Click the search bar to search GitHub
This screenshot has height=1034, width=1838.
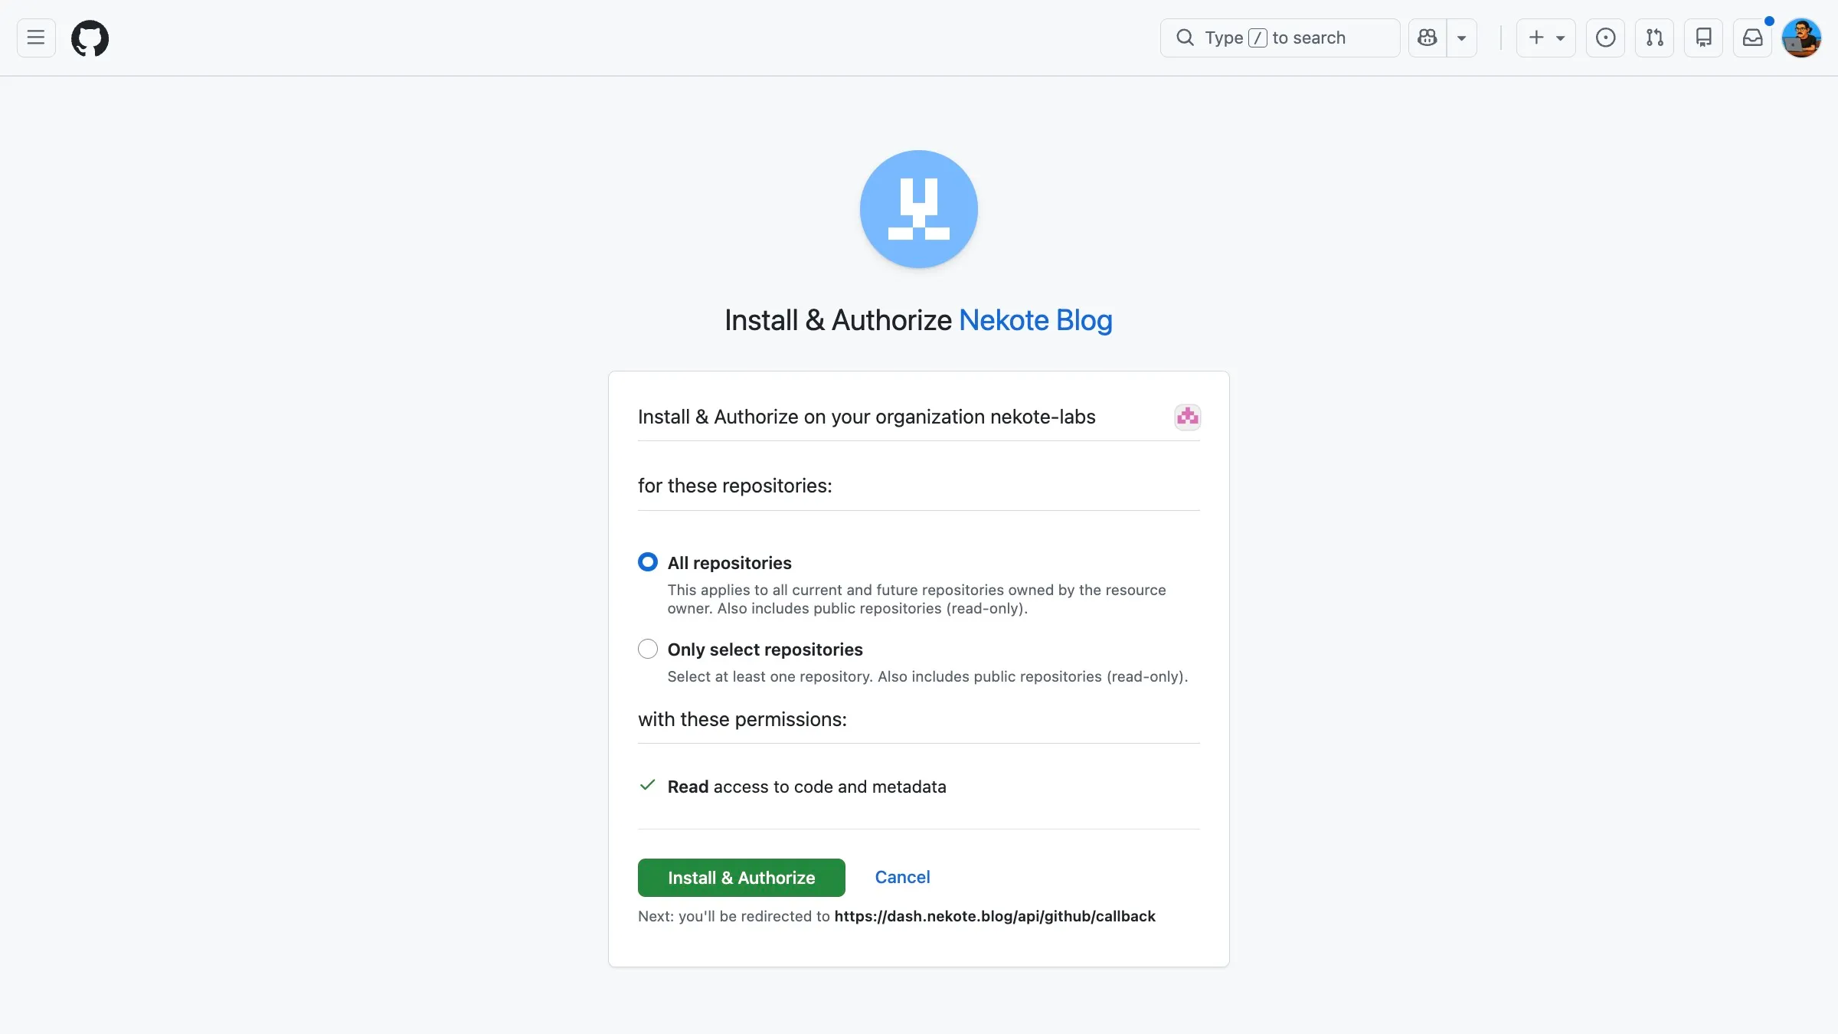1280,38
